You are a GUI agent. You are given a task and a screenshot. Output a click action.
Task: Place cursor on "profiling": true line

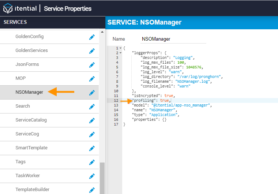click(151, 100)
